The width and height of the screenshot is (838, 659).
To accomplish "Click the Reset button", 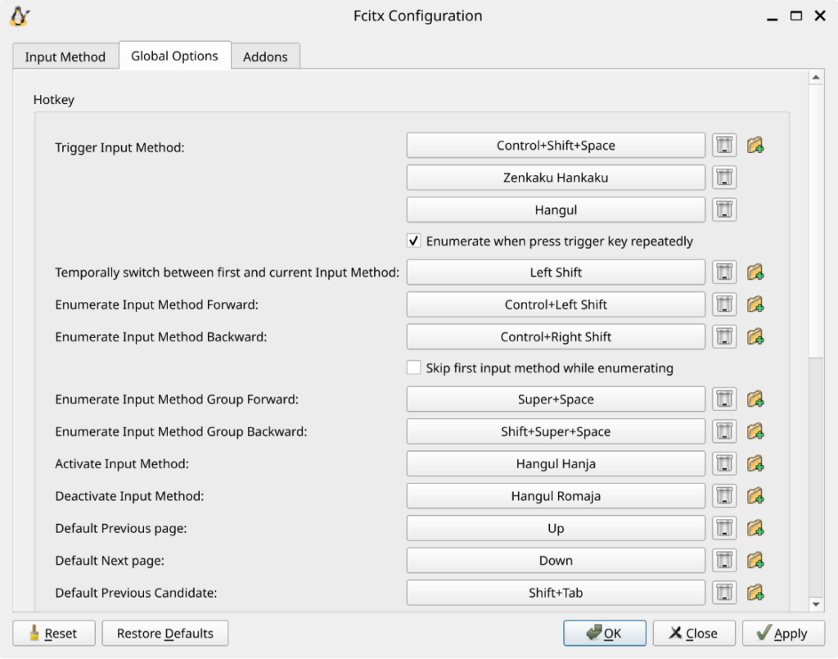I will point(54,634).
